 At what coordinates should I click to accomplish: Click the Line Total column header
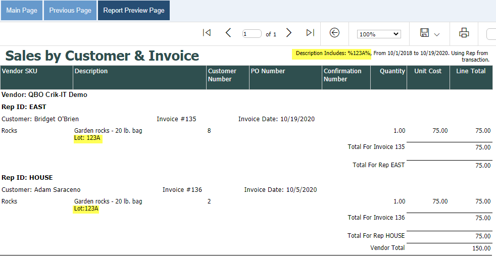(x=471, y=71)
